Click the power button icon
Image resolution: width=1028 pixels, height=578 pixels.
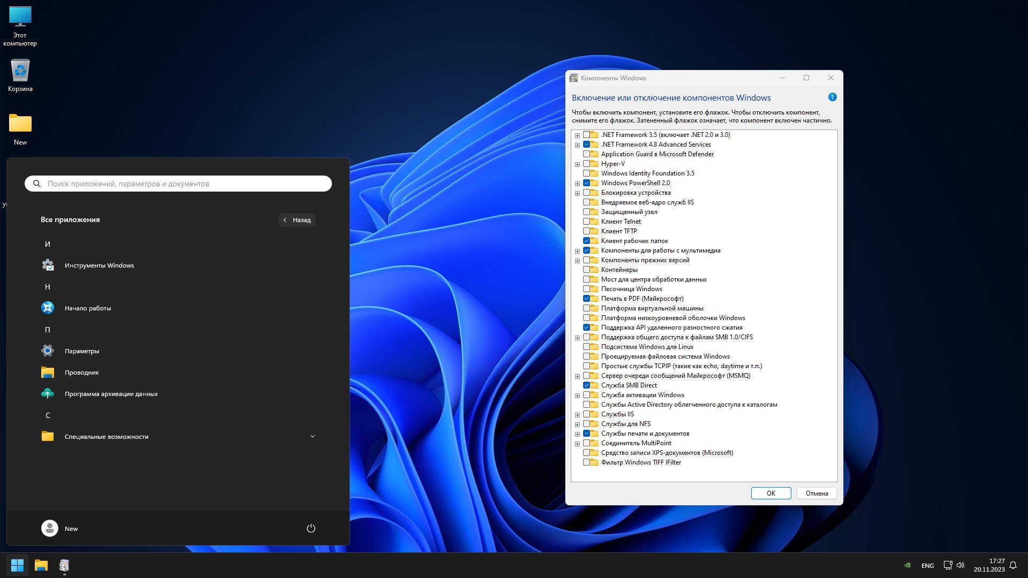click(311, 528)
